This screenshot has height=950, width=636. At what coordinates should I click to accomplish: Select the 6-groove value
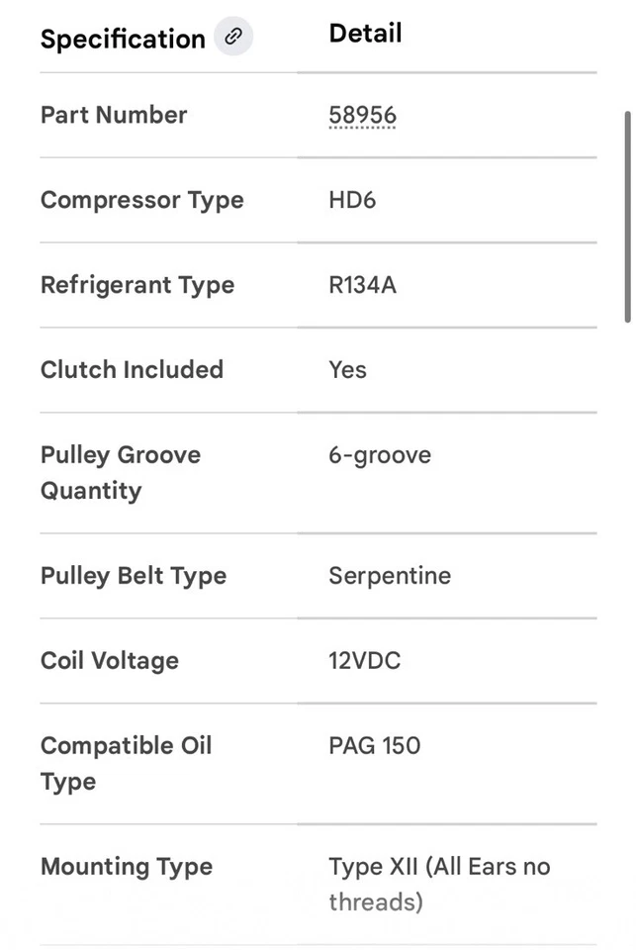tap(380, 455)
